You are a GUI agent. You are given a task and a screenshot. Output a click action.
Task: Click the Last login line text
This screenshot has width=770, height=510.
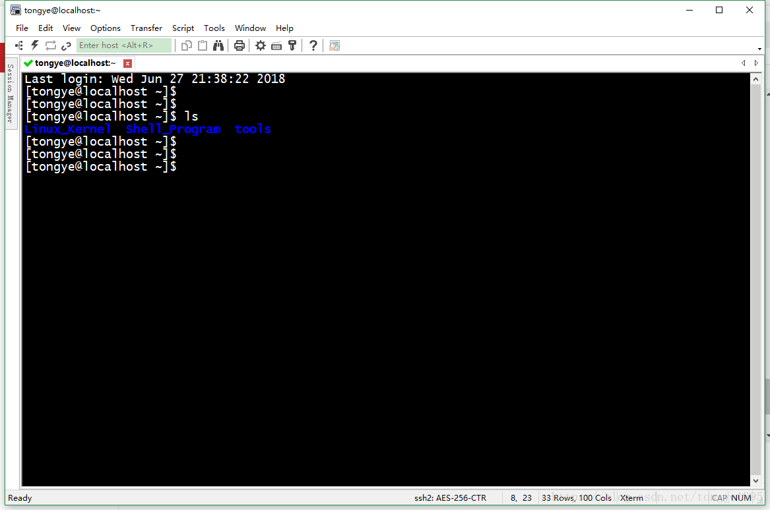coord(154,78)
